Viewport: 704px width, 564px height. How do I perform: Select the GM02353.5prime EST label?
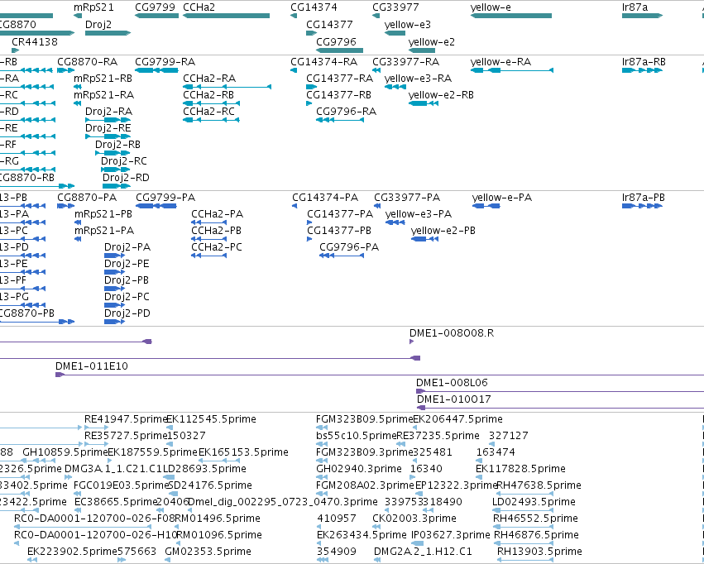208,551
